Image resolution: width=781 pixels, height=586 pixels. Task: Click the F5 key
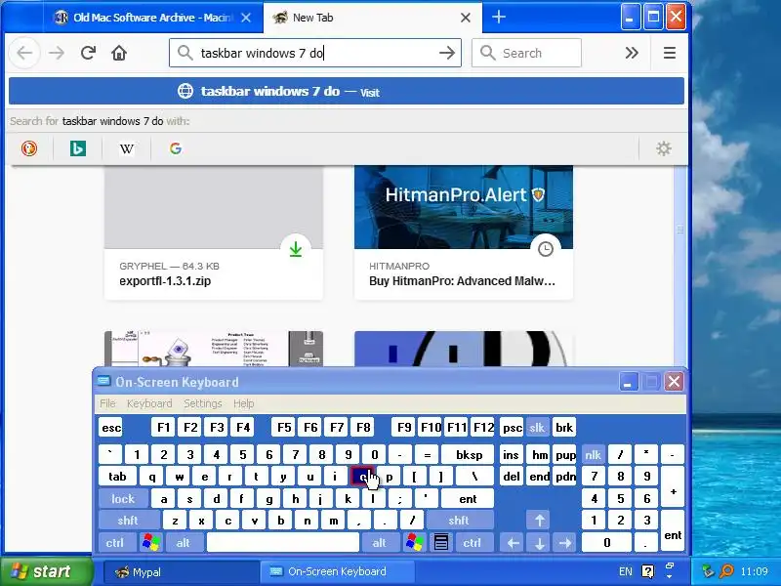tap(284, 428)
